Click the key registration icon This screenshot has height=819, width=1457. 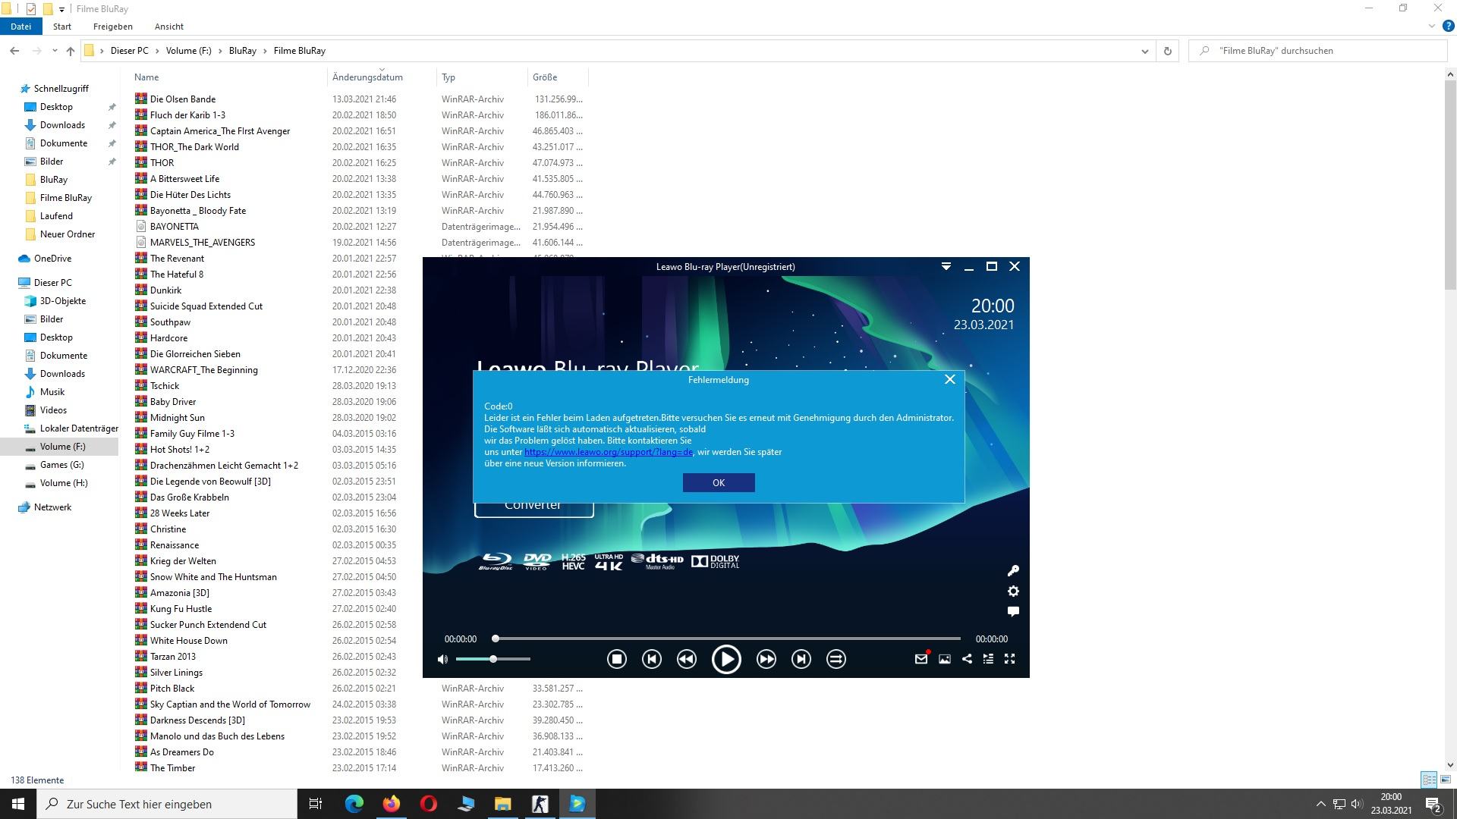(x=1013, y=570)
